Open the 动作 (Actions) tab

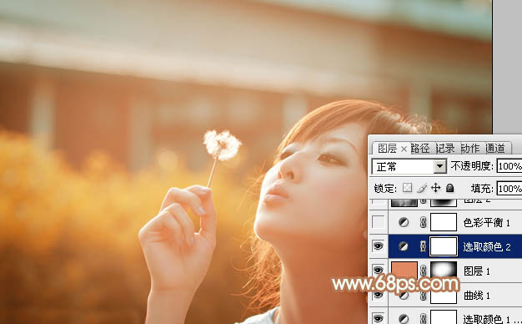tap(470, 149)
